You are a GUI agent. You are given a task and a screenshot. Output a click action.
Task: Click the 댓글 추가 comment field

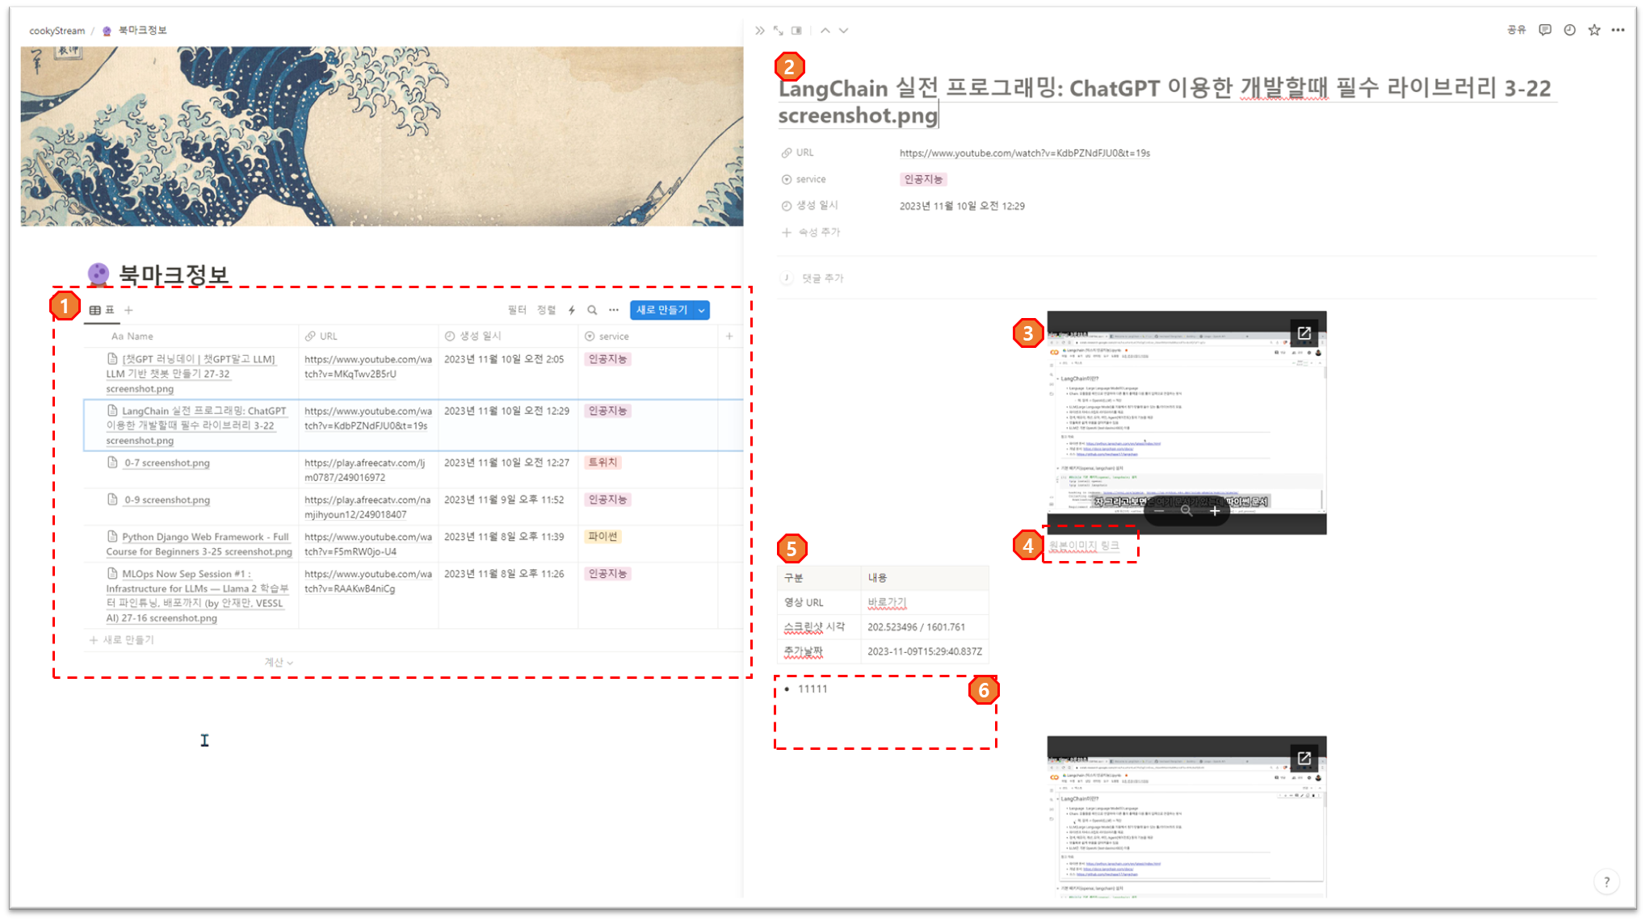tap(822, 278)
